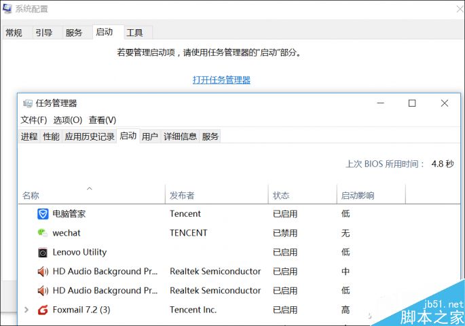Select the 电脑管家 startup row
Image resolution: width=465 pixels, height=326 pixels.
click(x=239, y=213)
